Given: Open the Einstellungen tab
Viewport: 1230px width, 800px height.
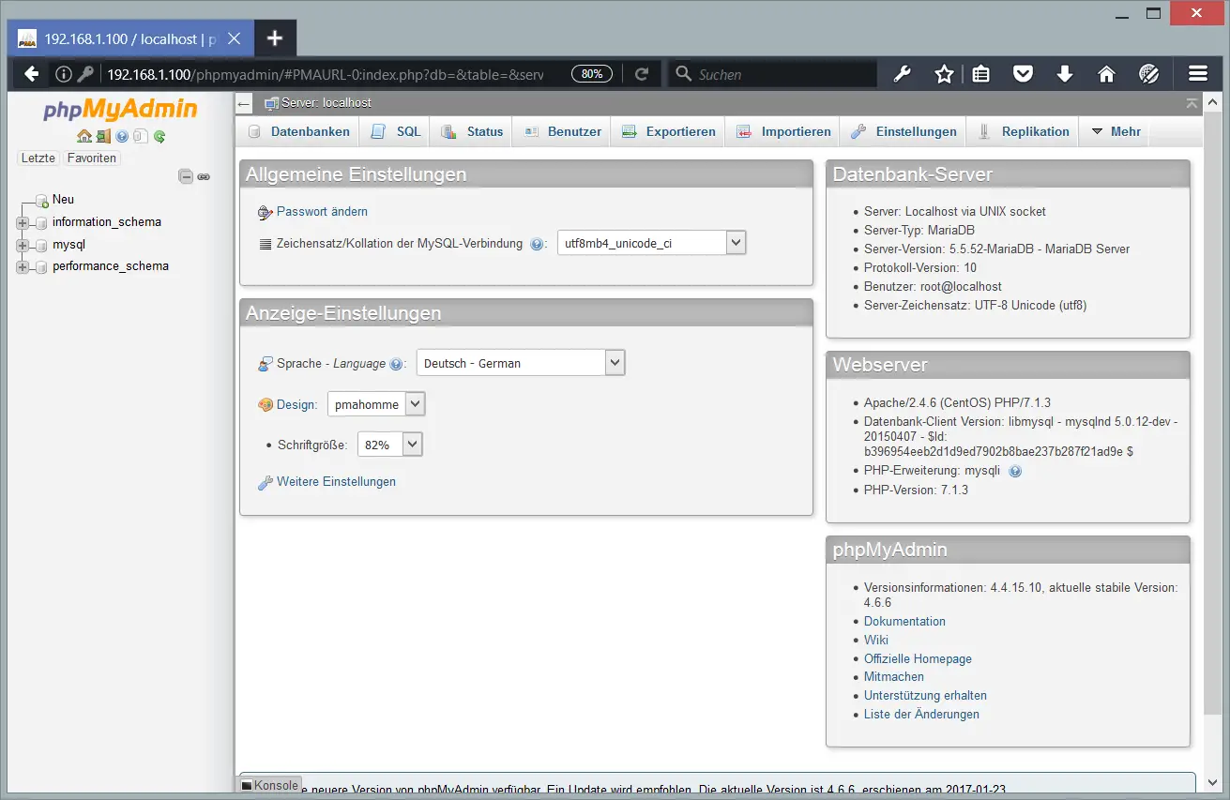Looking at the screenshot, I should [x=904, y=131].
